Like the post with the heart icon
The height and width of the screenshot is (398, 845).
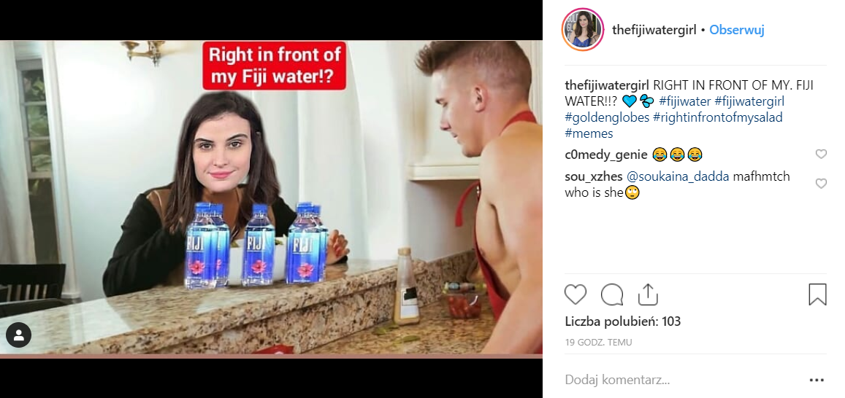(575, 294)
